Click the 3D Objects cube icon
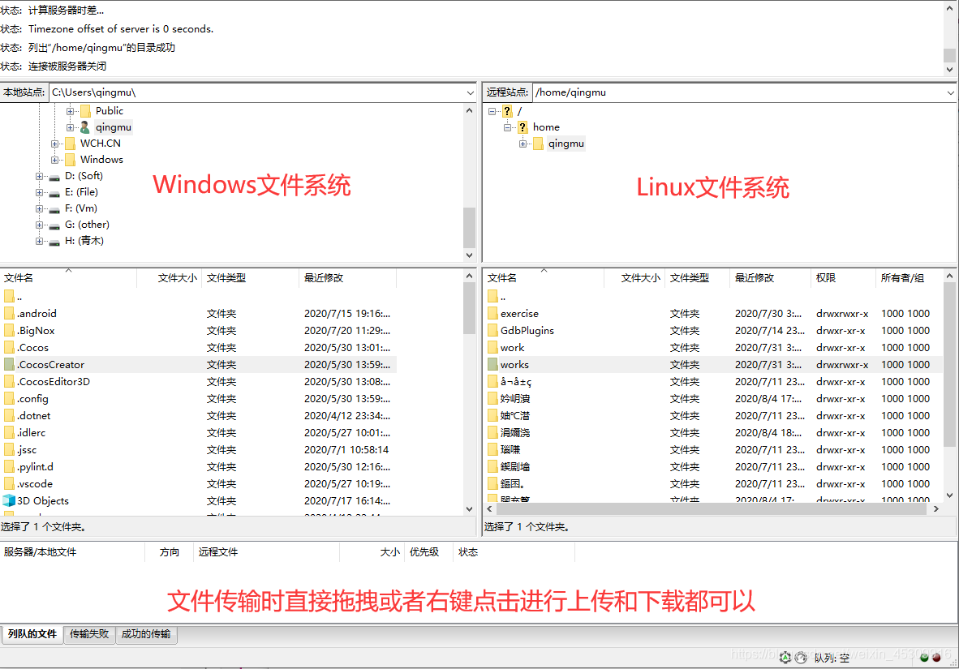Viewport: 959px width, 669px height. (x=9, y=500)
